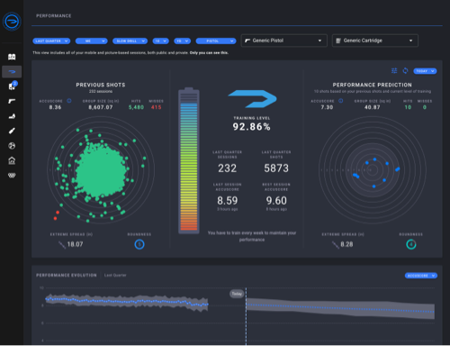
Task: Open the Me shooter filter dropdown
Action: click(x=92, y=41)
